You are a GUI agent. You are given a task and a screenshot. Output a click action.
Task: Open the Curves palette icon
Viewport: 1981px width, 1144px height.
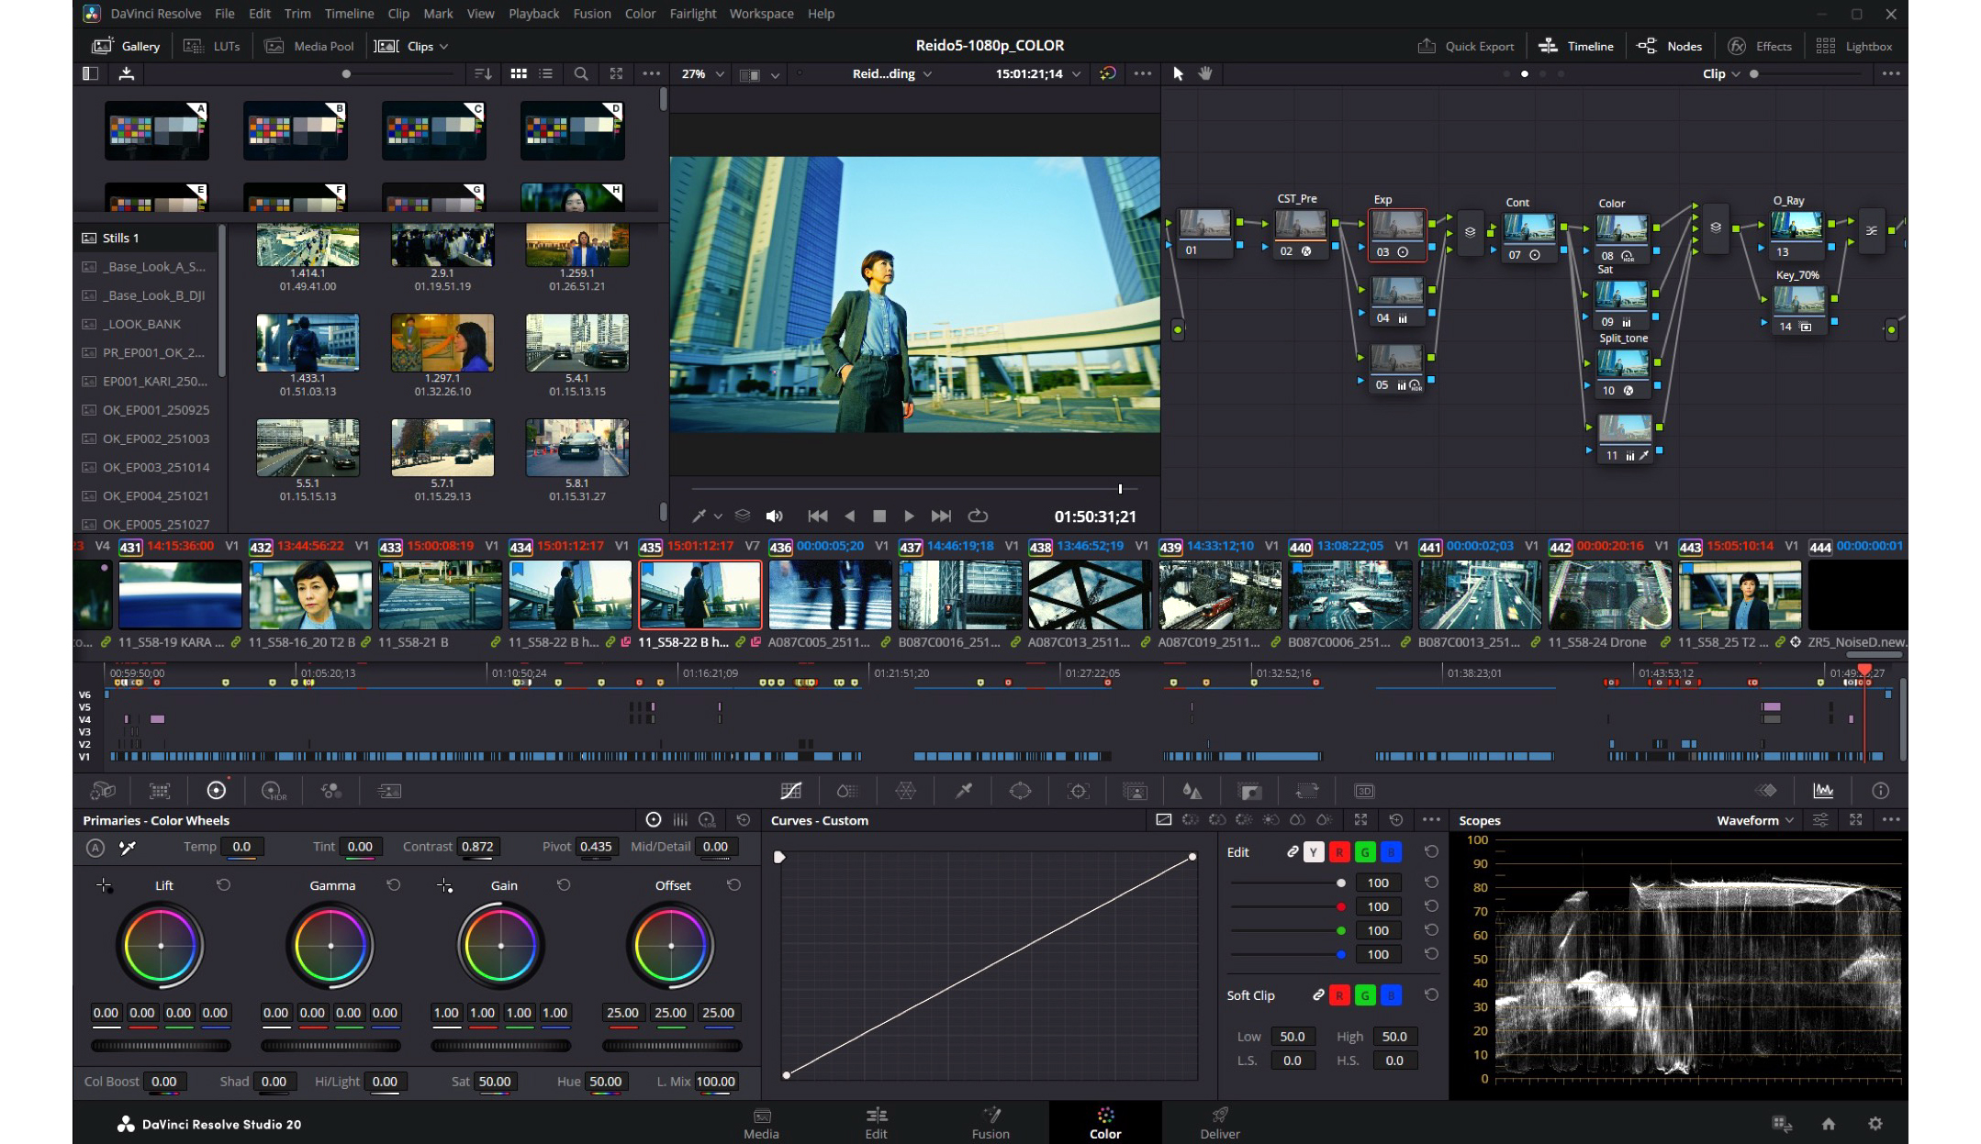[x=790, y=791]
